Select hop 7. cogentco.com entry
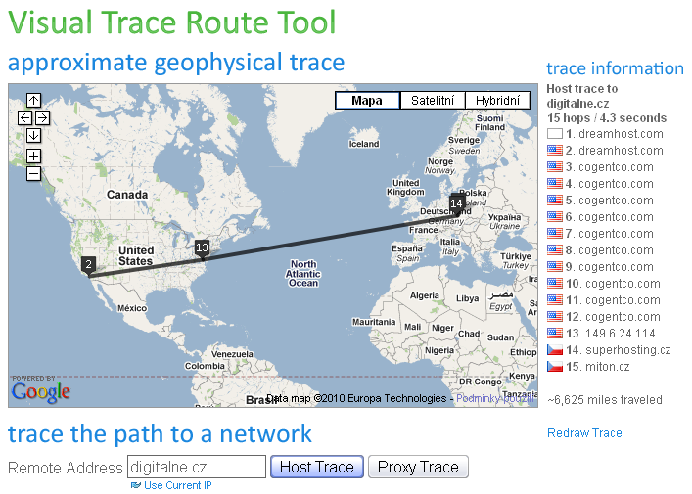Screen dimensions: 692x494 [x=610, y=234]
